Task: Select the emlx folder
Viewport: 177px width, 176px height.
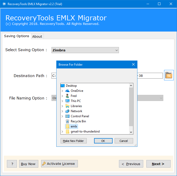Action: click(x=74, y=126)
